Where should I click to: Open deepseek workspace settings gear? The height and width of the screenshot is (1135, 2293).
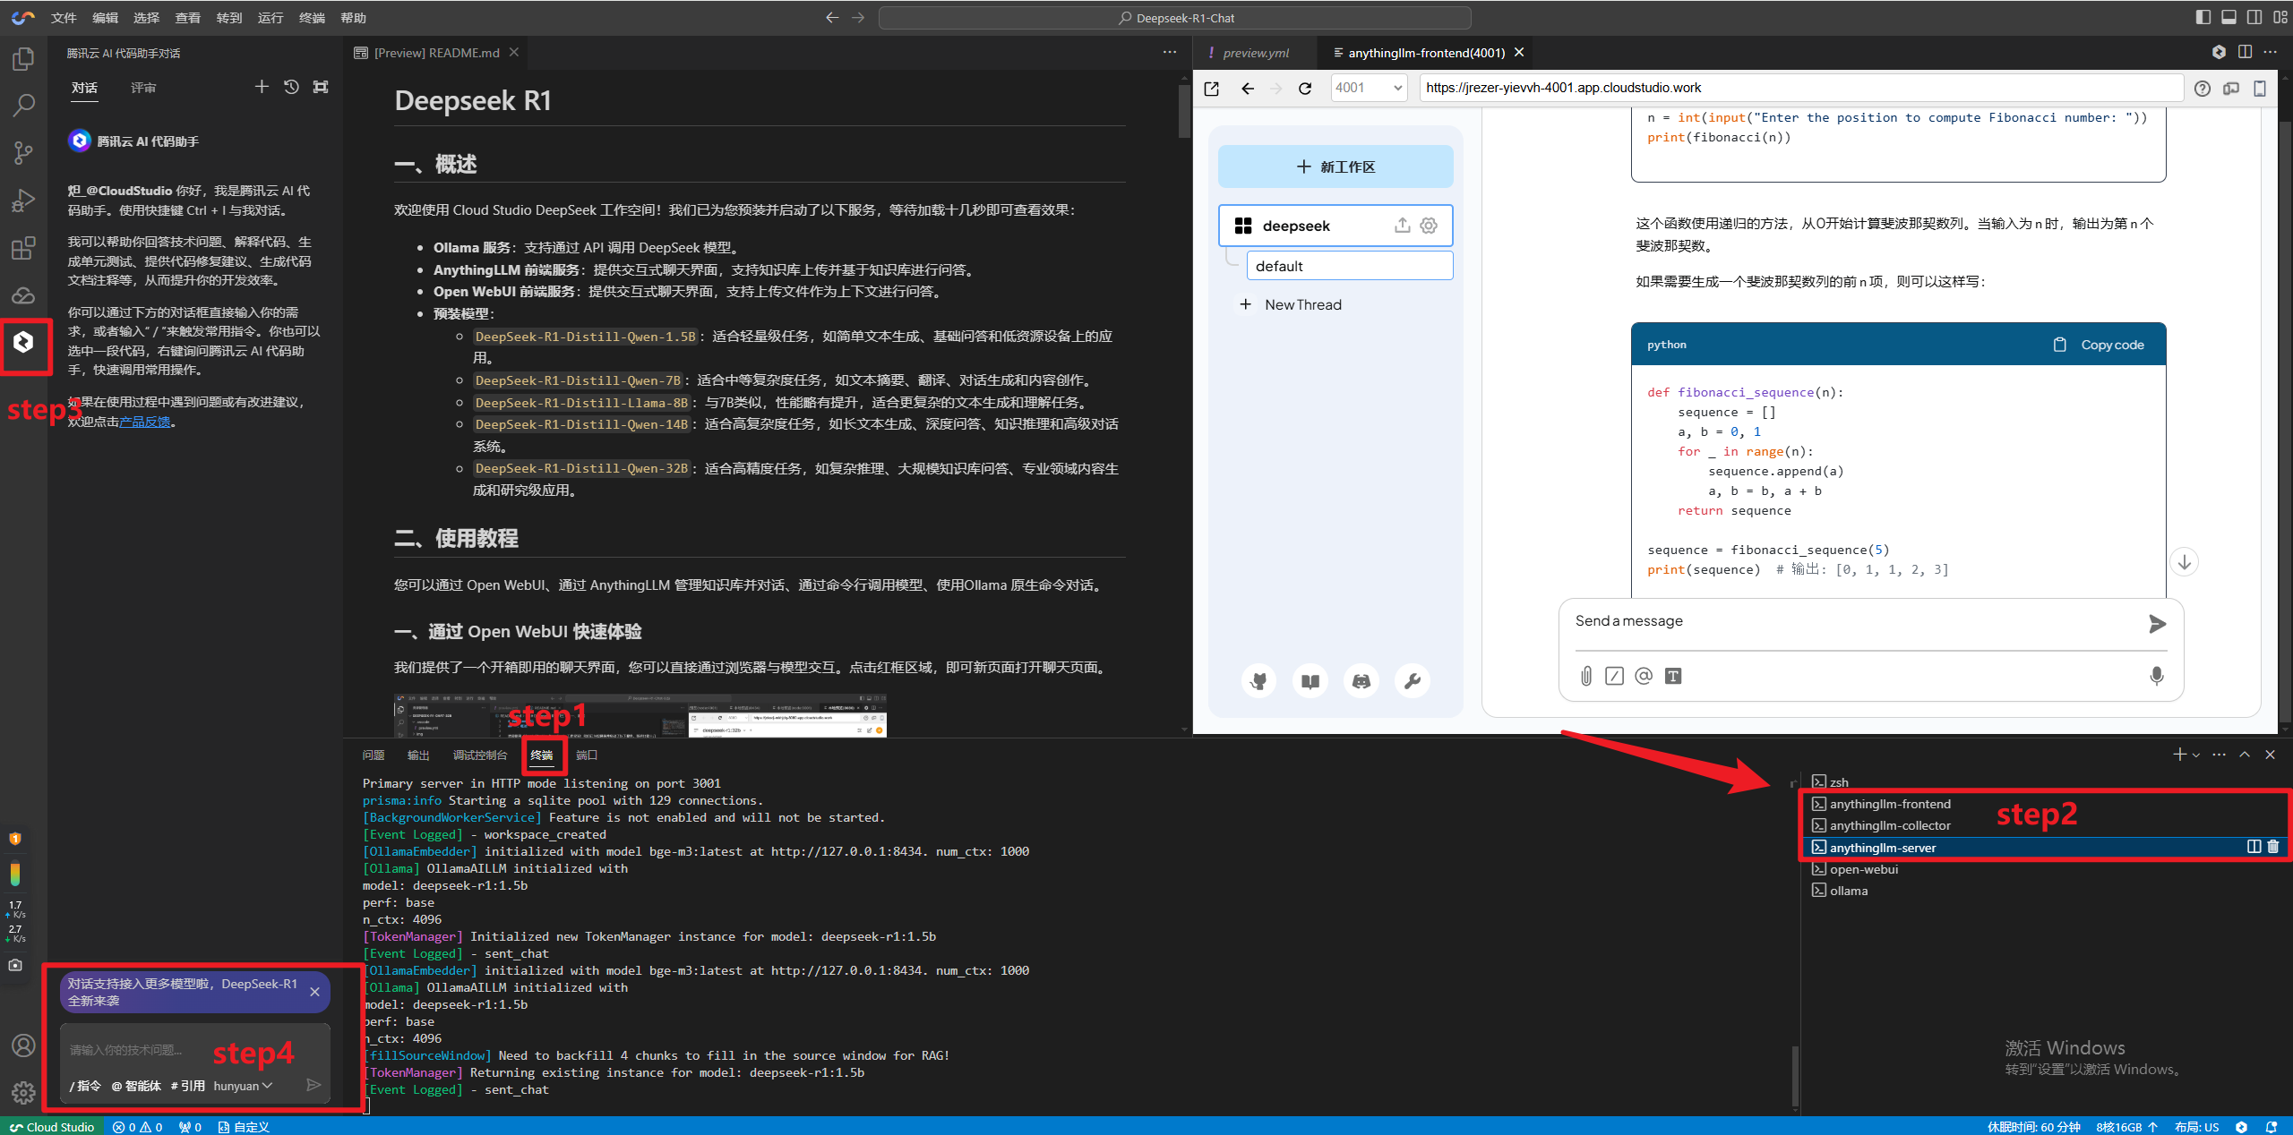pos(1429,226)
